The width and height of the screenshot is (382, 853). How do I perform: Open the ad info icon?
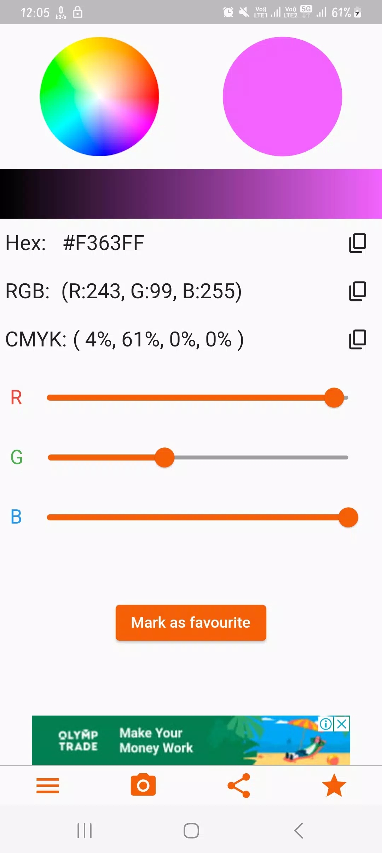(326, 724)
